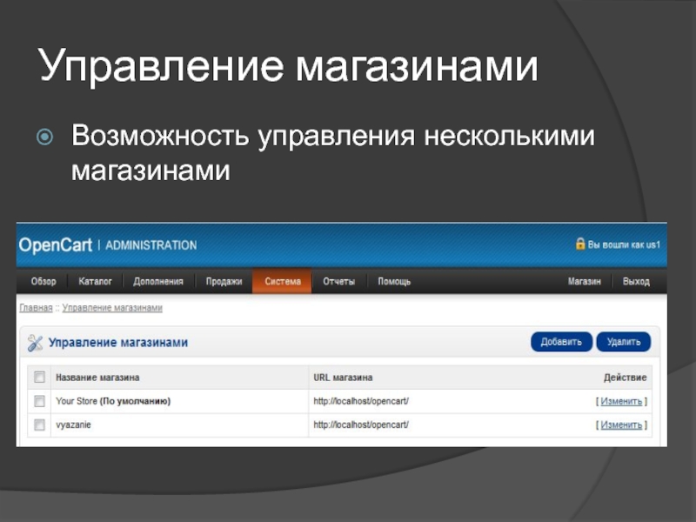The image size is (696, 522).
Task: Click the lock icon beside login status
Action: click(x=580, y=244)
